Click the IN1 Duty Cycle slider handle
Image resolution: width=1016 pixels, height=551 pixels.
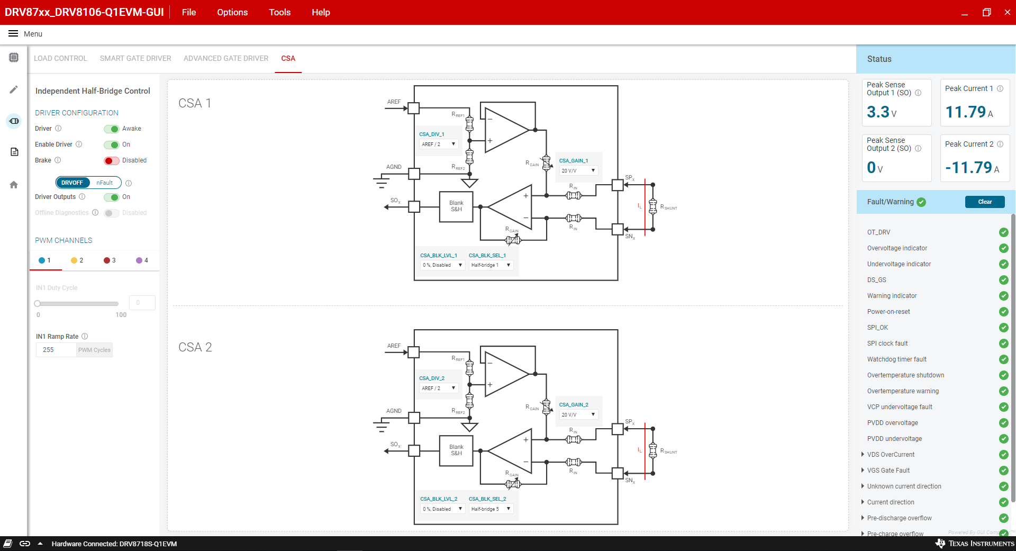[x=38, y=304]
